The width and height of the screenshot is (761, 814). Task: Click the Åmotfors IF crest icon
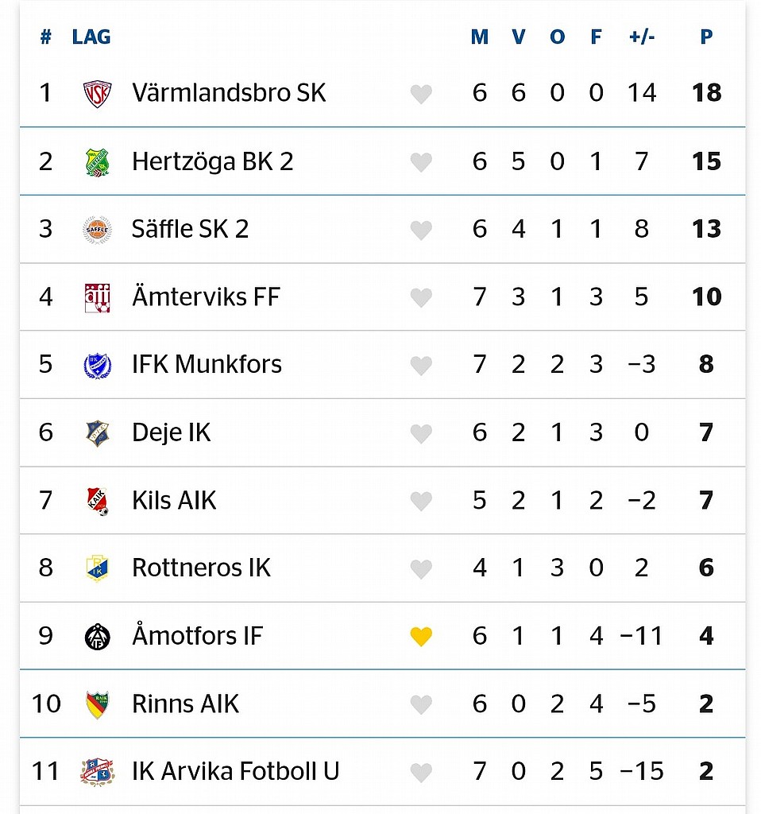(x=97, y=637)
